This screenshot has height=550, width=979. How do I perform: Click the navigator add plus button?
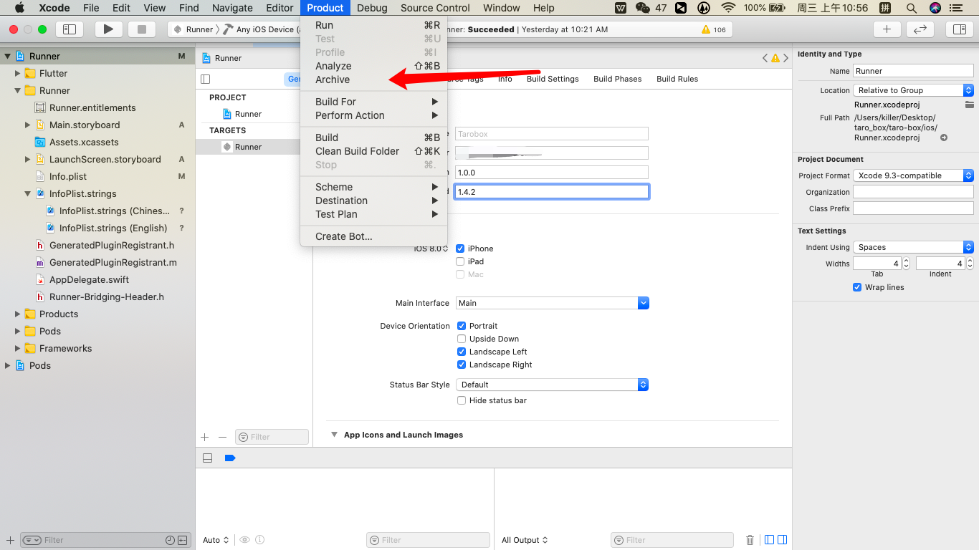coord(10,540)
